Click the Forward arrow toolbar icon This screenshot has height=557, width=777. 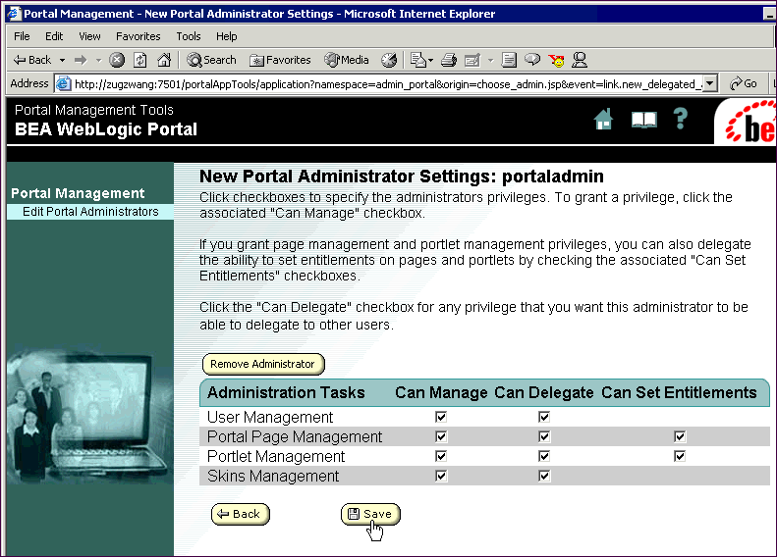tap(81, 60)
